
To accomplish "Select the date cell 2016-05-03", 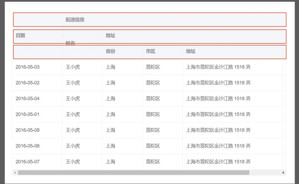I will pyautogui.click(x=27, y=67).
